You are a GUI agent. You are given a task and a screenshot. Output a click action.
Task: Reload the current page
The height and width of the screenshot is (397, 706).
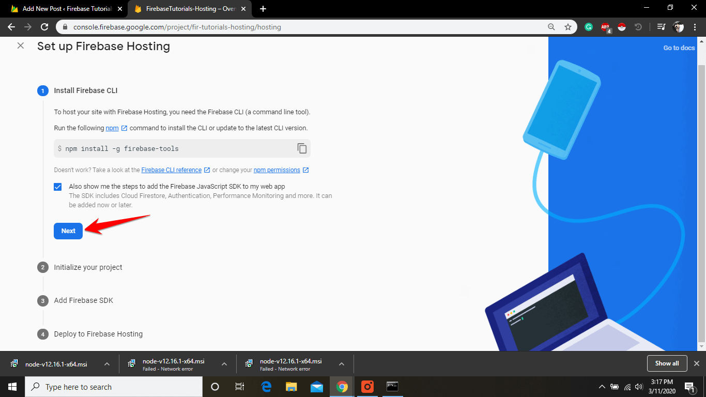[44, 27]
